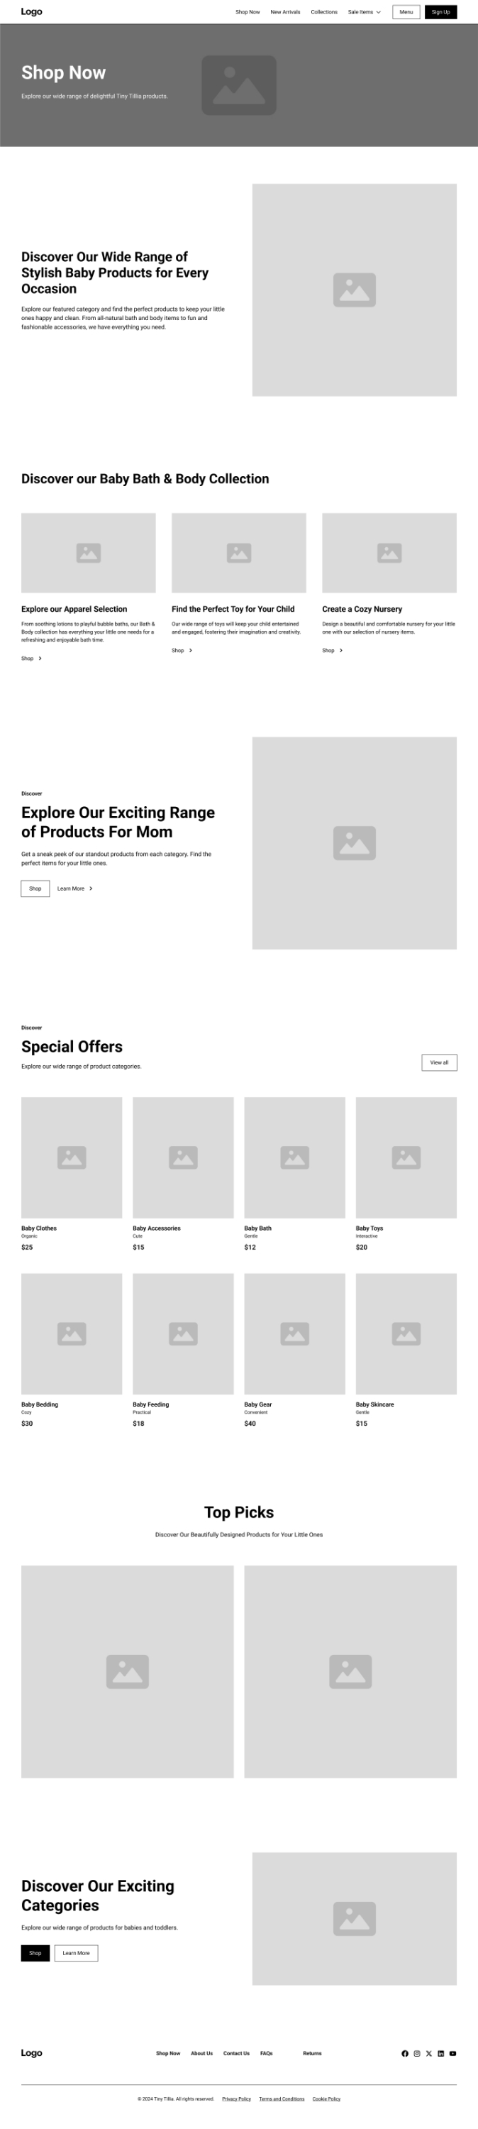
Task: Open the X social icon in the footer
Action: coord(428,2053)
